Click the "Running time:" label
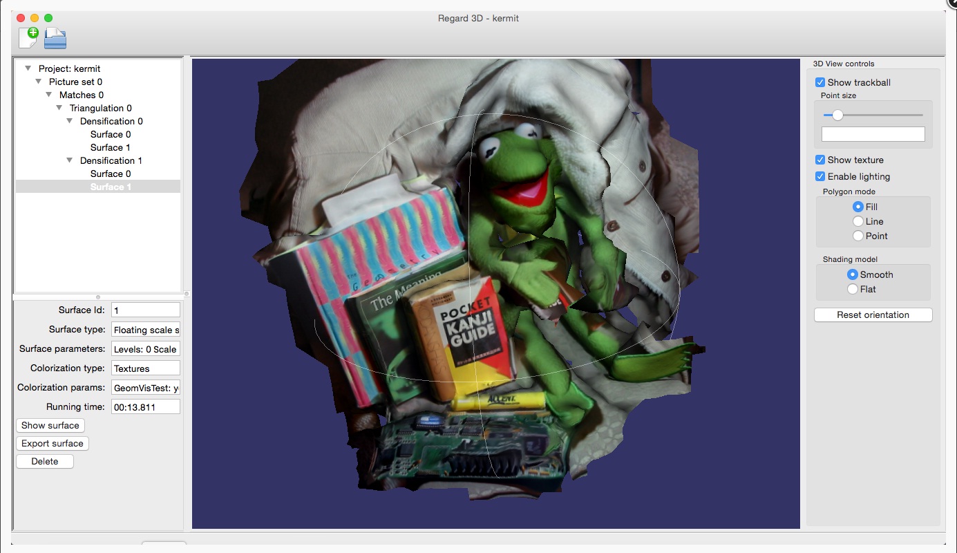This screenshot has width=957, height=553. pyautogui.click(x=76, y=407)
